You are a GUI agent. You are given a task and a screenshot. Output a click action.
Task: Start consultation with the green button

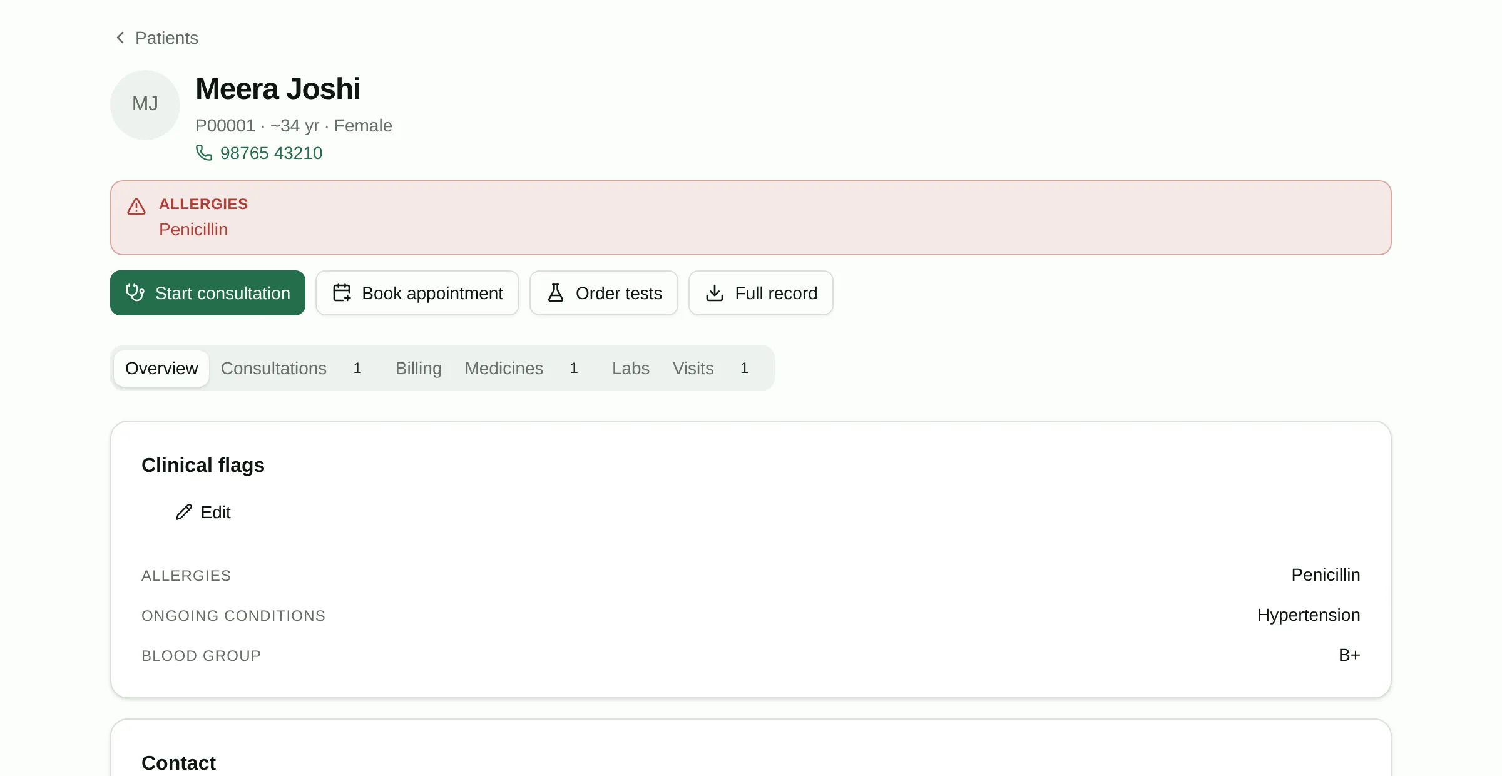click(x=208, y=293)
